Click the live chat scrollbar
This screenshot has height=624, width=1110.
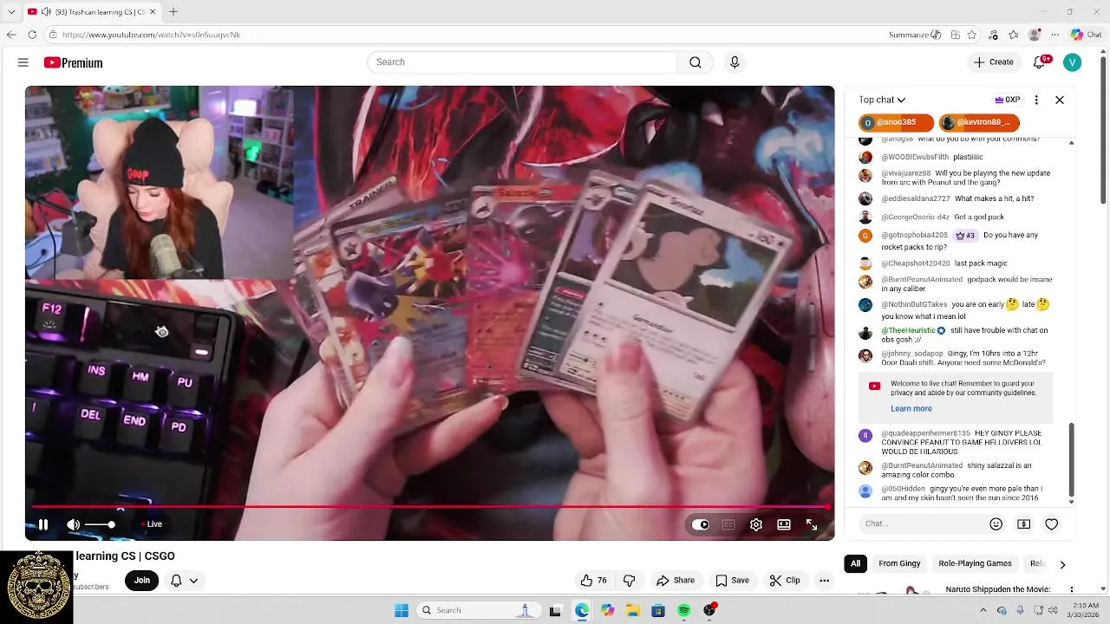click(1072, 459)
